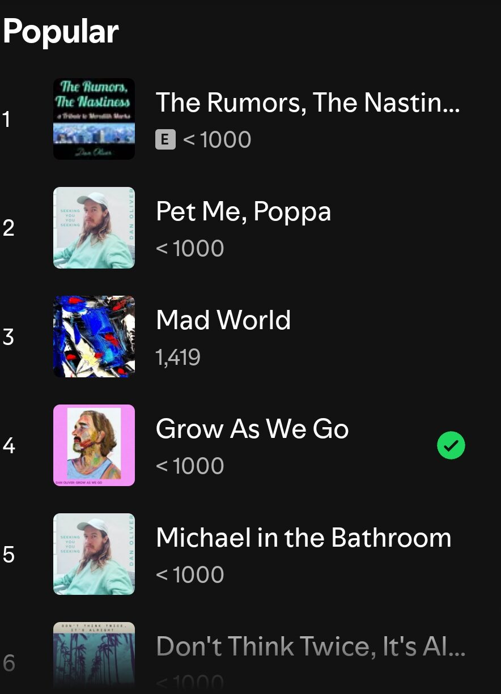Tap the Michael in the Bathroom cover thumbnail
Viewport: 501px width, 694px height.
click(x=94, y=554)
